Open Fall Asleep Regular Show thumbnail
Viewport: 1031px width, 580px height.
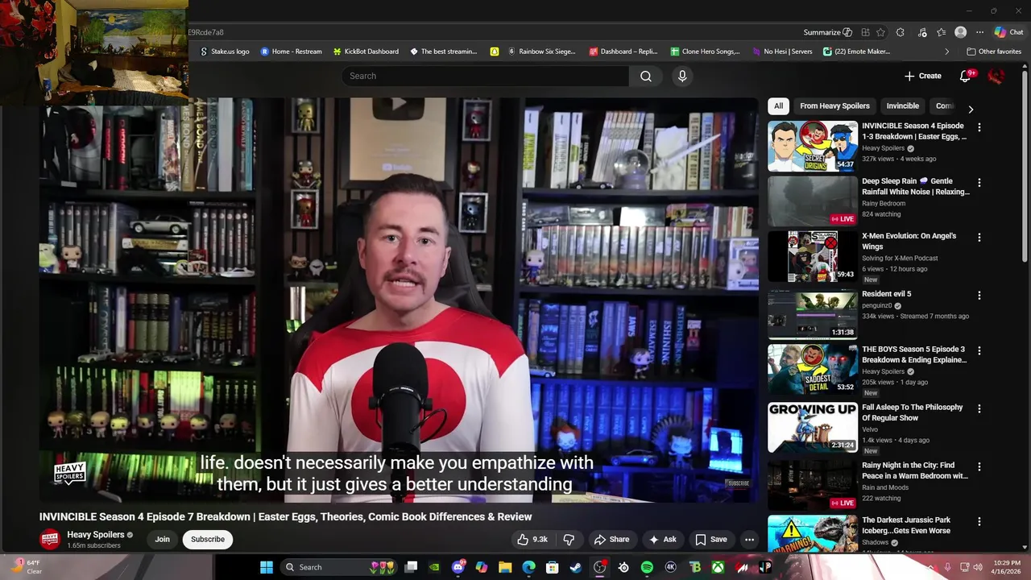coord(812,427)
